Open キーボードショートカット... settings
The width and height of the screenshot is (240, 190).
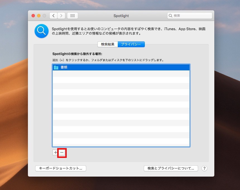[x=61, y=168]
